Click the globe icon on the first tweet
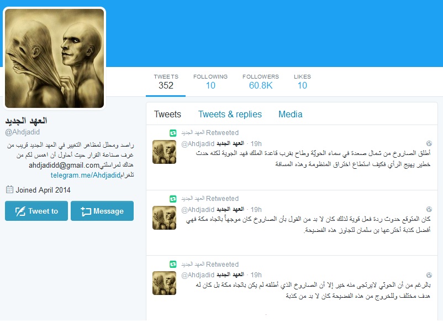This screenshot has width=443, height=321. coord(429,143)
